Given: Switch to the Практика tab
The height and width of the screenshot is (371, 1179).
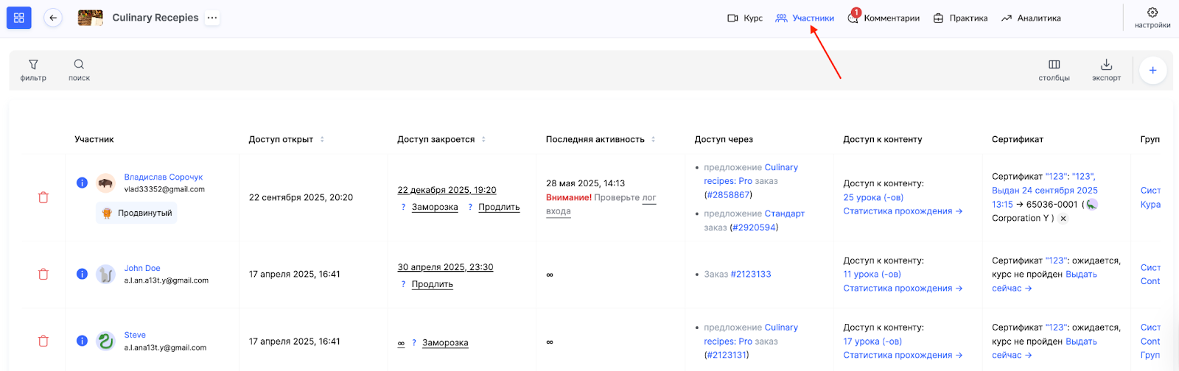Looking at the screenshot, I should tap(960, 18).
